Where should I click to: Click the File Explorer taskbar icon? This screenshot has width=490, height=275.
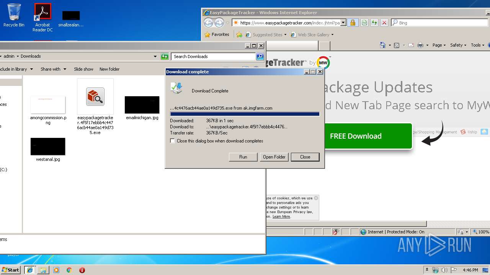(x=43, y=270)
